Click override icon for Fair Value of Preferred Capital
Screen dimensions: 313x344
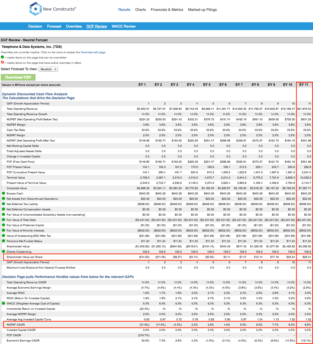(4, 225)
